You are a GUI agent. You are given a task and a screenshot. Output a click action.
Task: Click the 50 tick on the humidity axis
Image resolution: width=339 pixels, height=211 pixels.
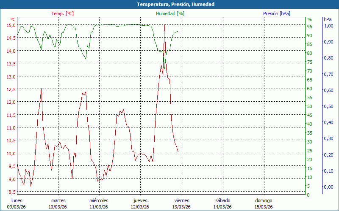coord(309,106)
